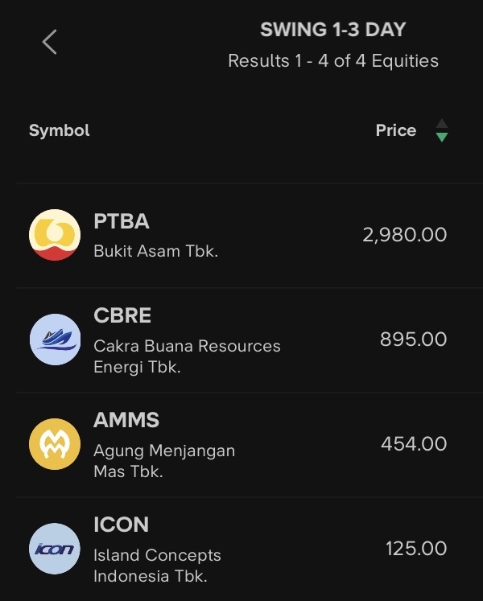The image size is (483, 601).
Task: Tap the back arrow chevron
Action: [x=50, y=42]
